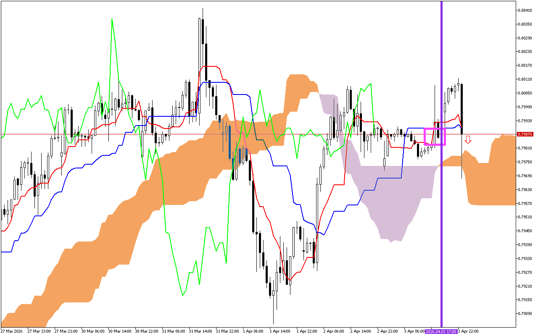Screen dimensions: 538x336
Task: Click the 0.79090 price axis label
Action: coord(526,313)
